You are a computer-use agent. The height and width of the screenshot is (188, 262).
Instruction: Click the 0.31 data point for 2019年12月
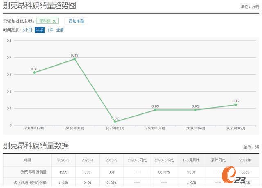pyautogui.click(x=34, y=72)
